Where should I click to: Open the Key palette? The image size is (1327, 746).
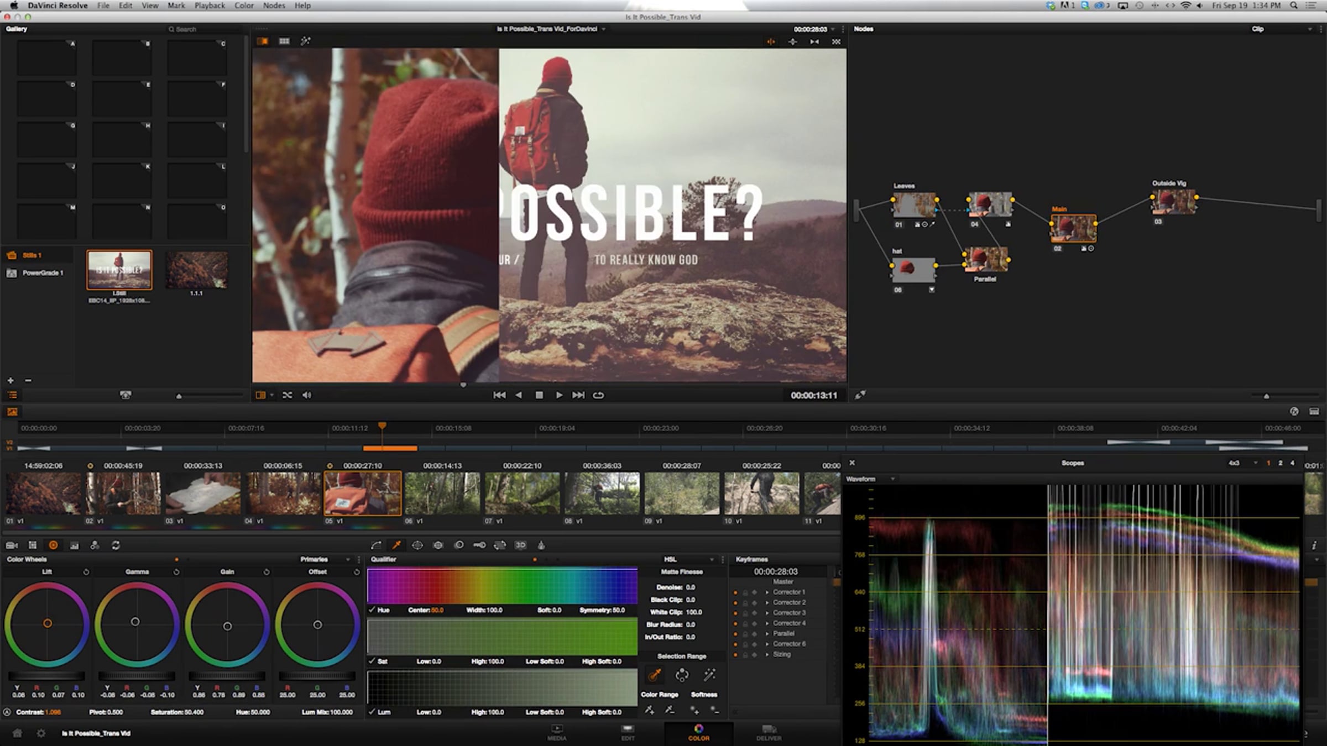[479, 545]
